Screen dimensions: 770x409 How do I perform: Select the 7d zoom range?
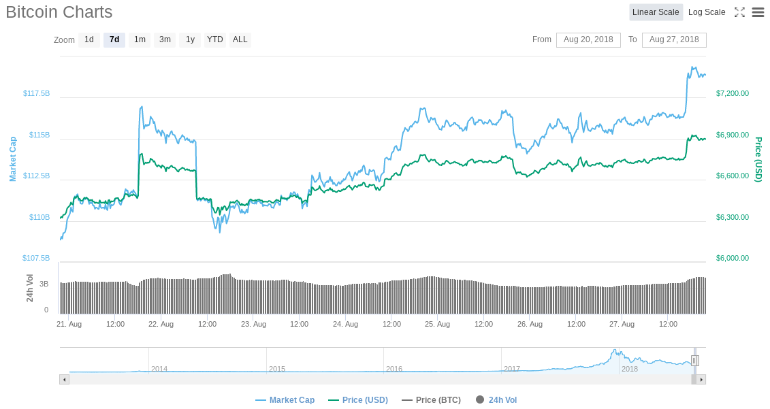(x=114, y=39)
